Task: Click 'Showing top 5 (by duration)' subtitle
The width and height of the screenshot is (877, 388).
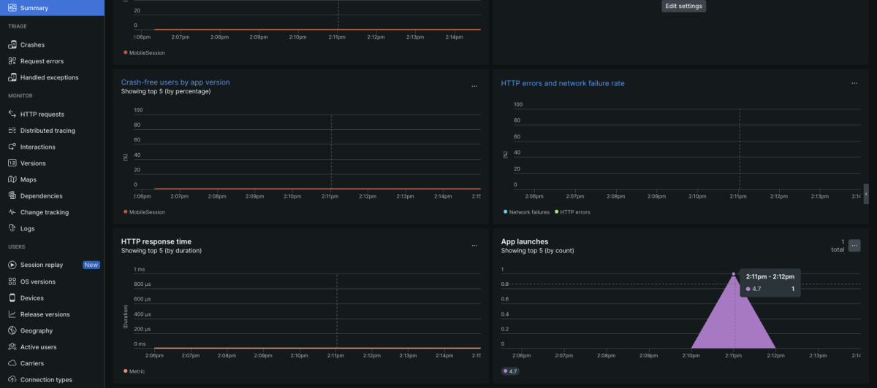Action: pyautogui.click(x=162, y=251)
